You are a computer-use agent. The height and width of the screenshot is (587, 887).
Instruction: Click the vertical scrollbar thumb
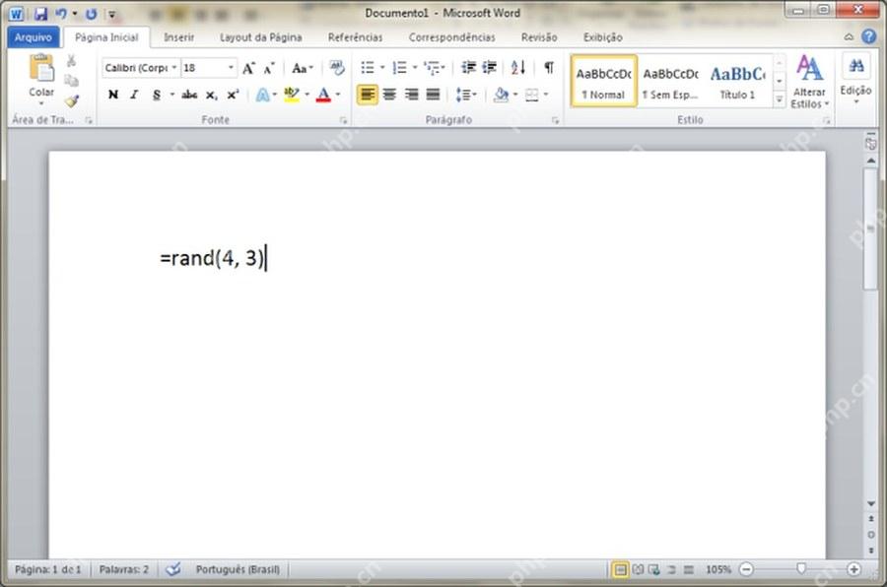pyautogui.click(x=870, y=229)
